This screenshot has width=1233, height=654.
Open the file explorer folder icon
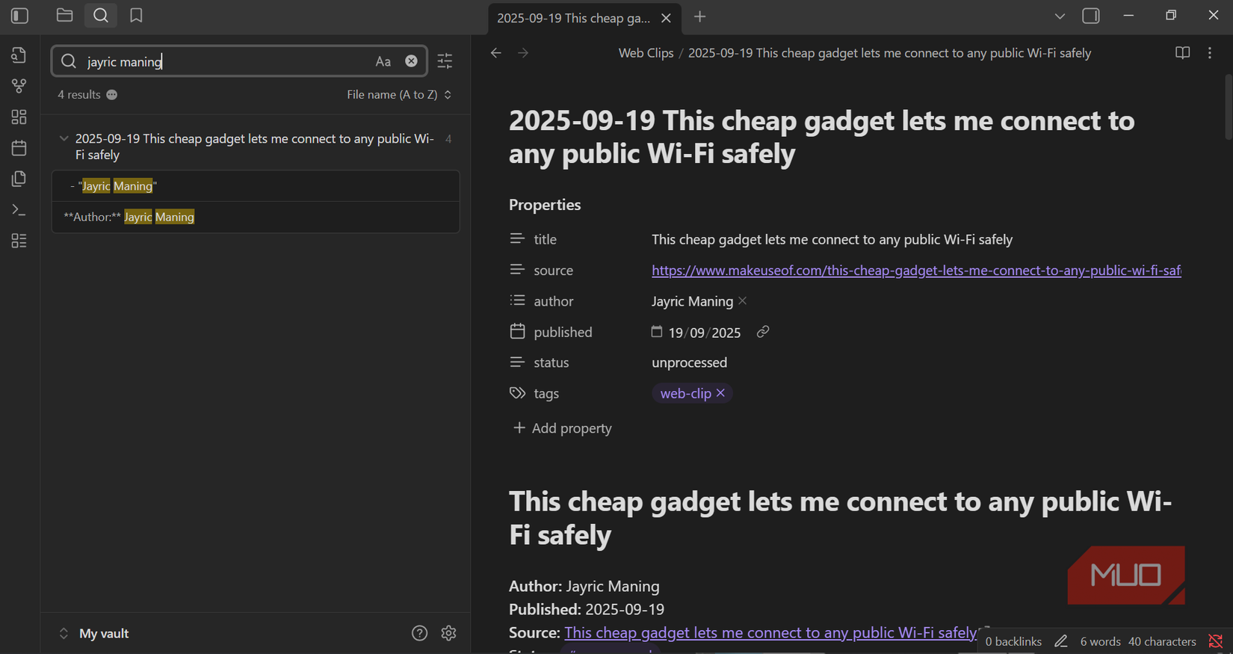tap(65, 15)
